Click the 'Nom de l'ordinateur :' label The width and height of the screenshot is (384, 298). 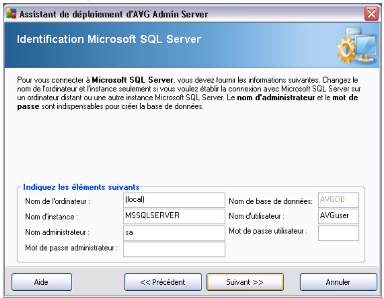pyautogui.click(x=58, y=201)
